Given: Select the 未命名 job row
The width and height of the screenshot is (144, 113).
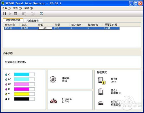Looking at the screenshot, I should pos(62,28).
